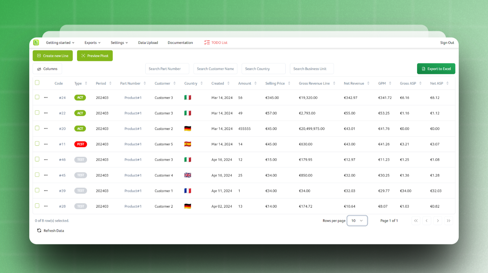Viewport: 488px width, 273px height.
Task: Select the checkbox for row #46
Action: coord(37,159)
